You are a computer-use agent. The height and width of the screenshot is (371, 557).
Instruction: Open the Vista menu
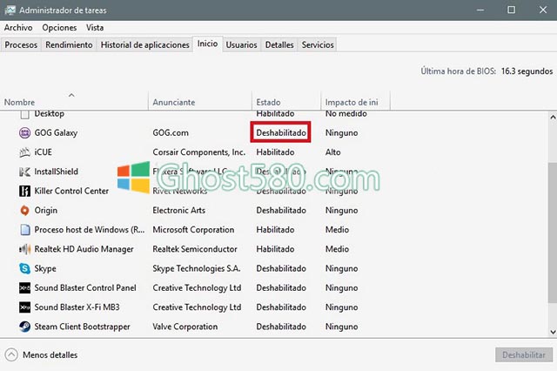pos(95,27)
